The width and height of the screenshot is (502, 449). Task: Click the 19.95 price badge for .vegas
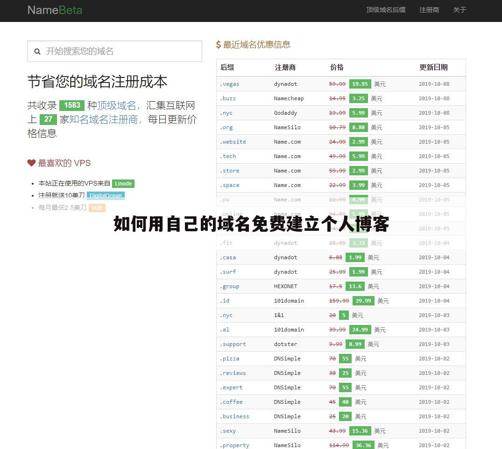(360, 84)
